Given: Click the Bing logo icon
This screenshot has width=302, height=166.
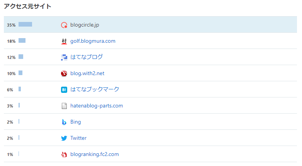Looking at the screenshot, I should coord(64,122).
